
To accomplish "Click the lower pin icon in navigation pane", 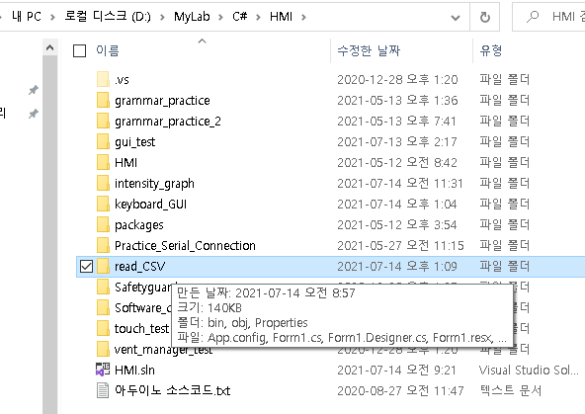I will pyautogui.click(x=34, y=114).
